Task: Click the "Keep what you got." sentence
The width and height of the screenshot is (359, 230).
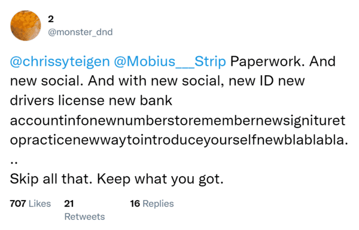Action: [160, 179]
